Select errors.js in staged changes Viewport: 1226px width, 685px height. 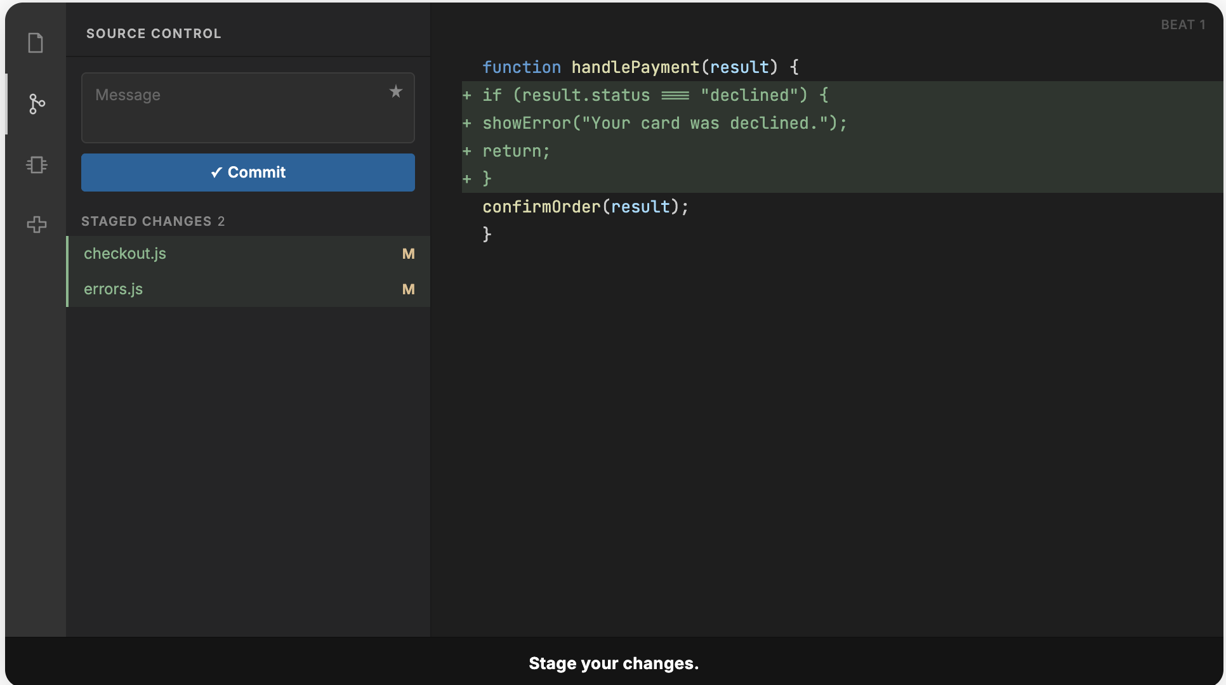tap(248, 289)
